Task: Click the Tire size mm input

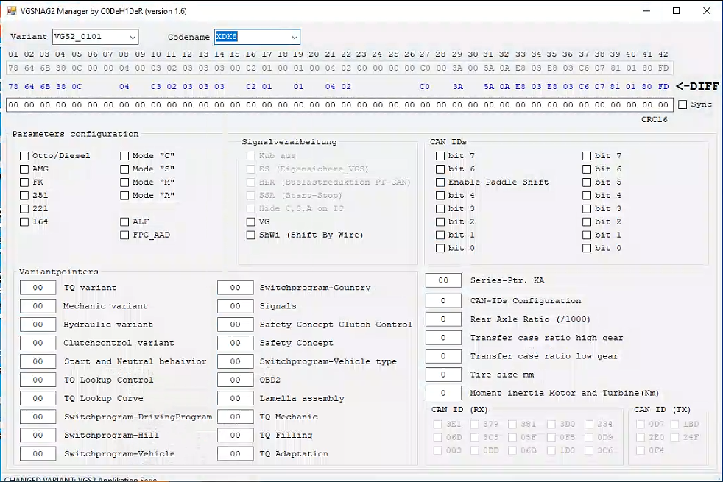Action: 443,375
